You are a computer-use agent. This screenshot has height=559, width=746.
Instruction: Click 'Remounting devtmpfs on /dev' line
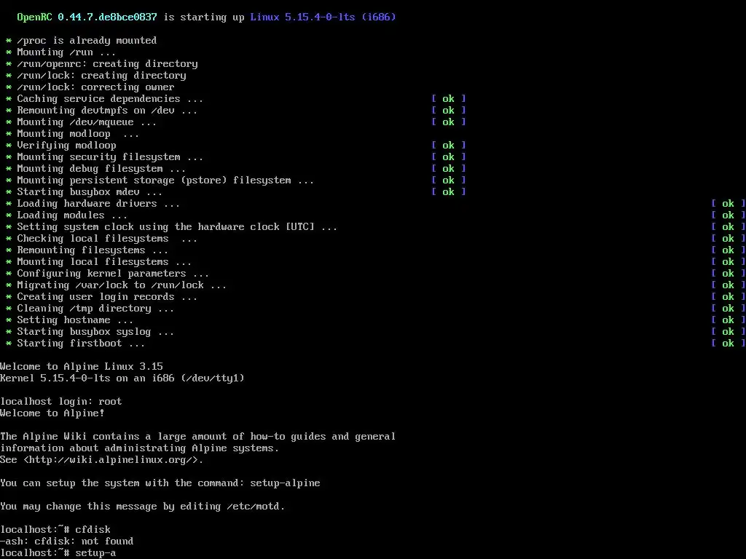coord(107,111)
